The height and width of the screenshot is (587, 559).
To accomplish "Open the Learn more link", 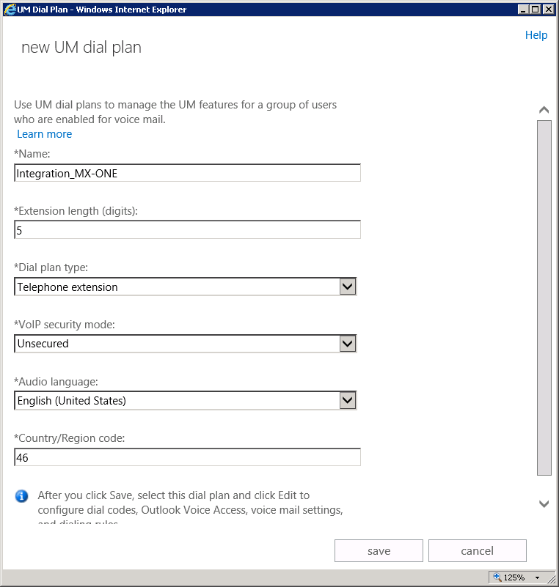I will pos(45,134).
